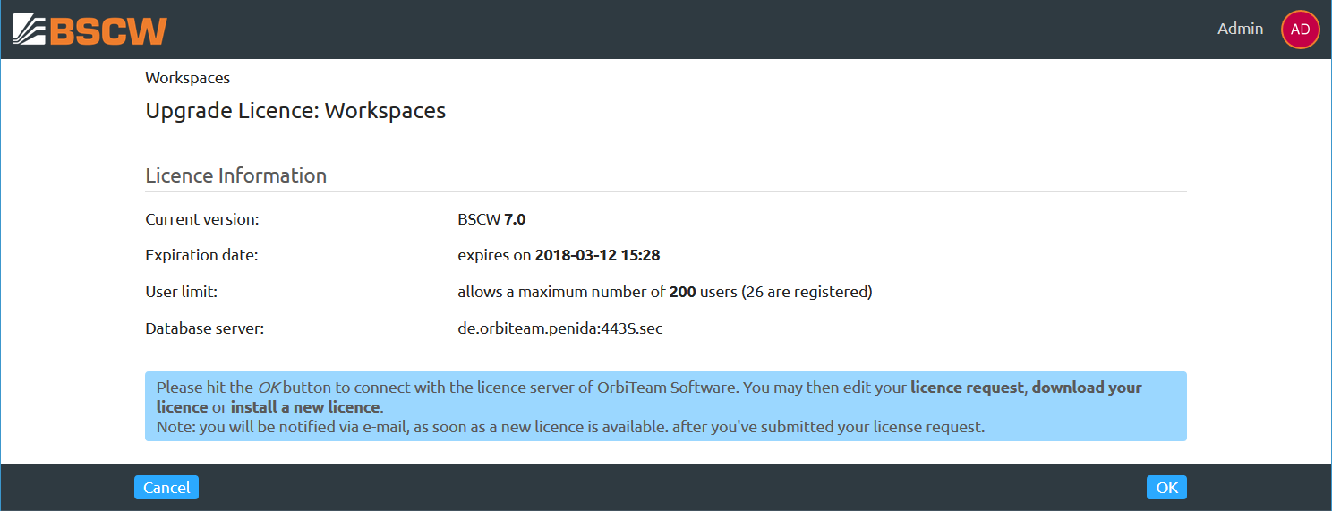Click the Expiration date label
Image resolution: width=1332 pixels, height=511 pixels.
[x=201, y=255]
